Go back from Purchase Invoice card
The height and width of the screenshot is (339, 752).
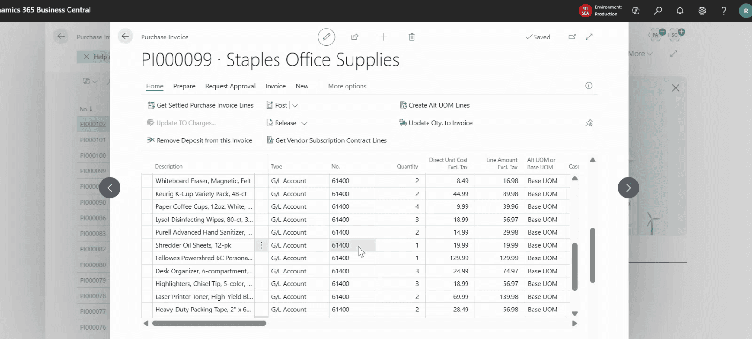(125, 36)
